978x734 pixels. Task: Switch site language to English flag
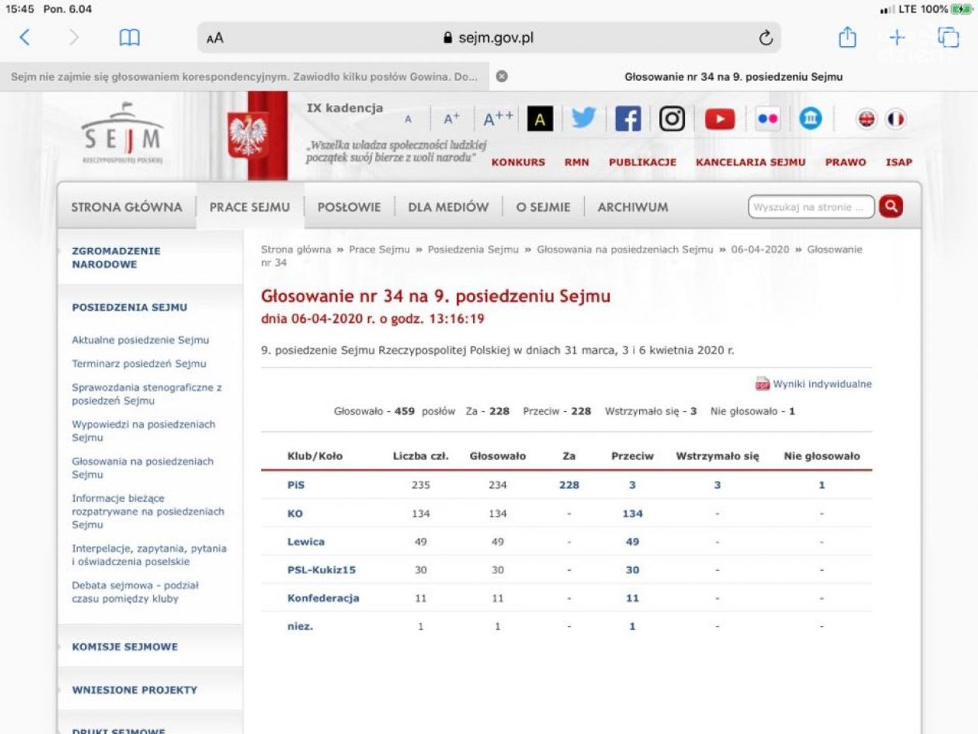866,119
